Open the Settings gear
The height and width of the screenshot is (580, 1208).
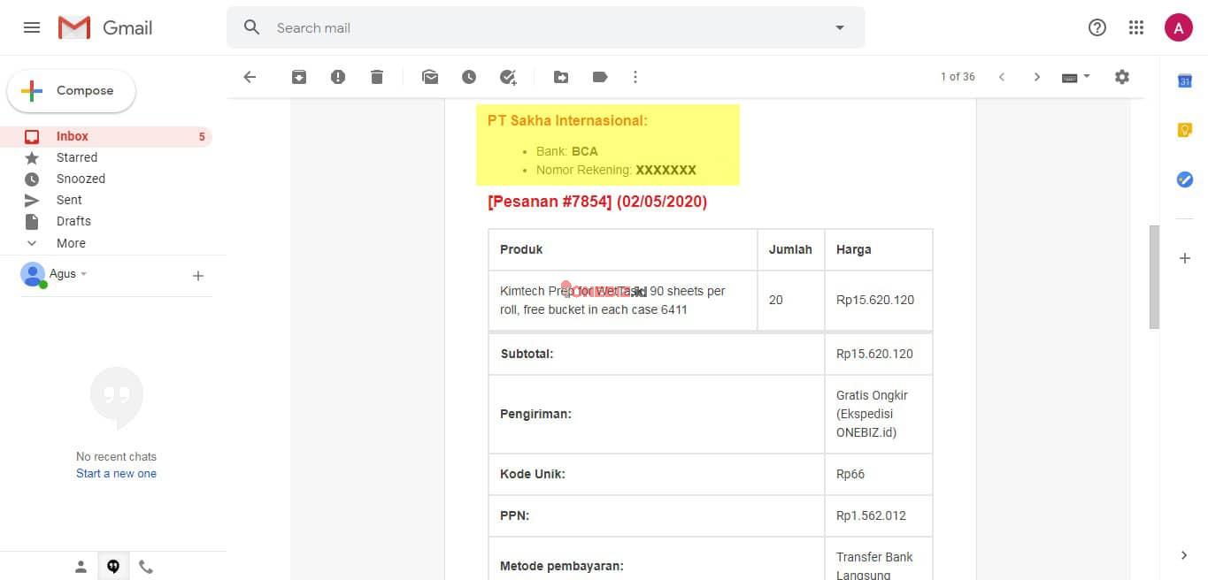(x=1122, y=77)
